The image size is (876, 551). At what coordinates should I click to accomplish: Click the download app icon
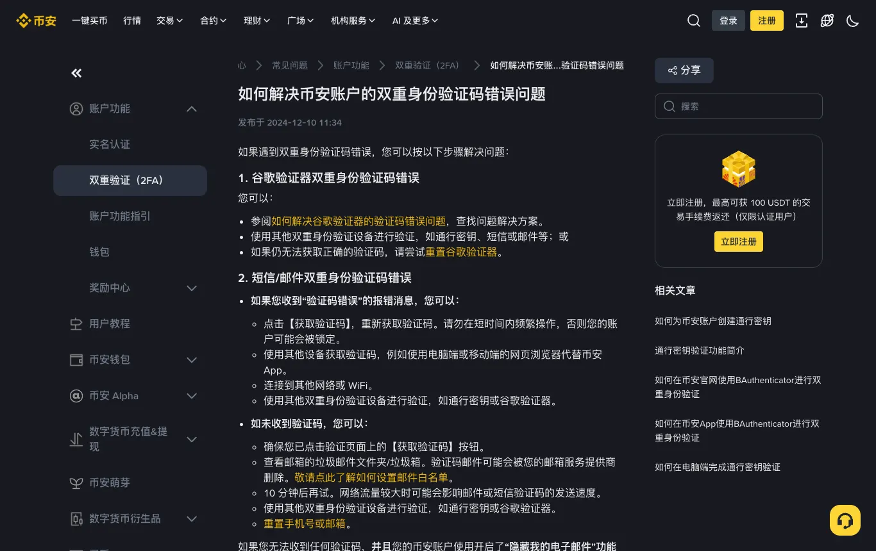[802, 21]
